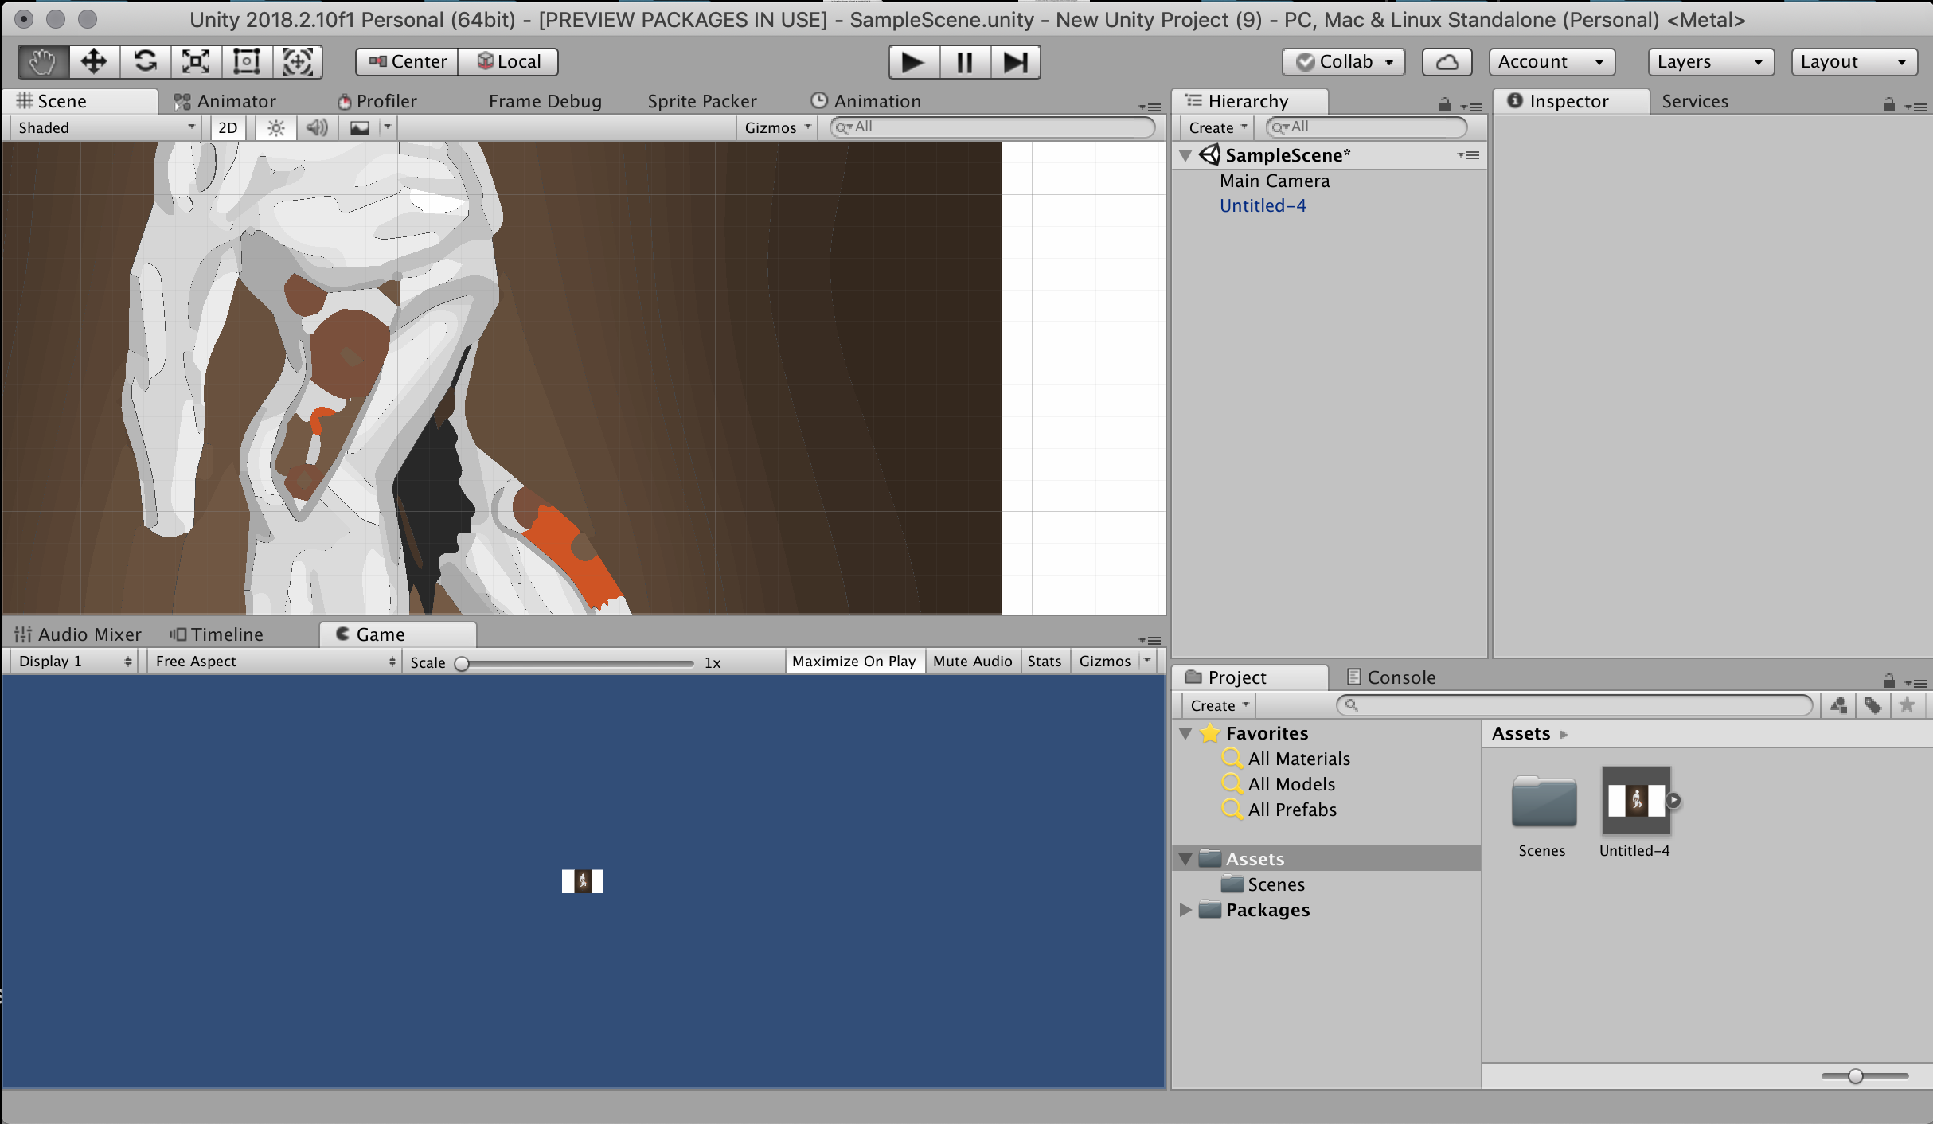This screenshot has height=1124, width=1933.
Task: Open Scene view panel options menu
Action: click(x=1150, y=107)
